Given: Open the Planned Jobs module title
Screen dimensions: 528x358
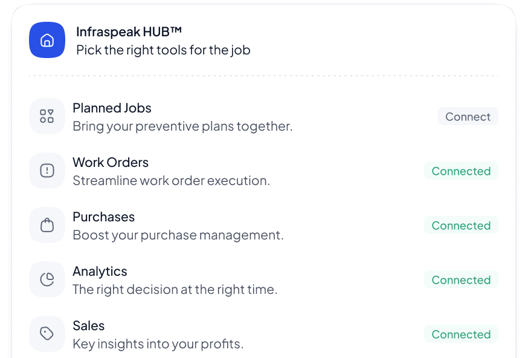Looking at the screenshot, I should [112, 108].
